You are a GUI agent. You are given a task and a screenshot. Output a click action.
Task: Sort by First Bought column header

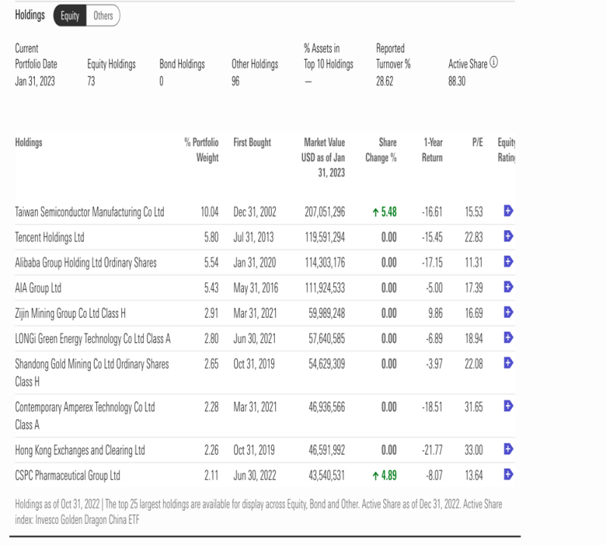pos(252,142)
